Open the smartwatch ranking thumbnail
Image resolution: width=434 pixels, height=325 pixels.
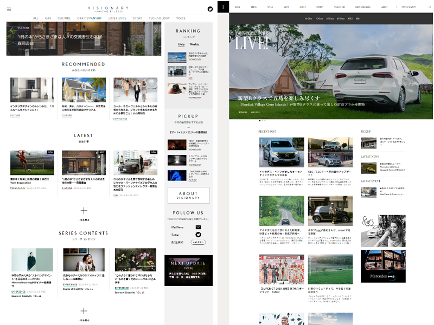(177, 89)
